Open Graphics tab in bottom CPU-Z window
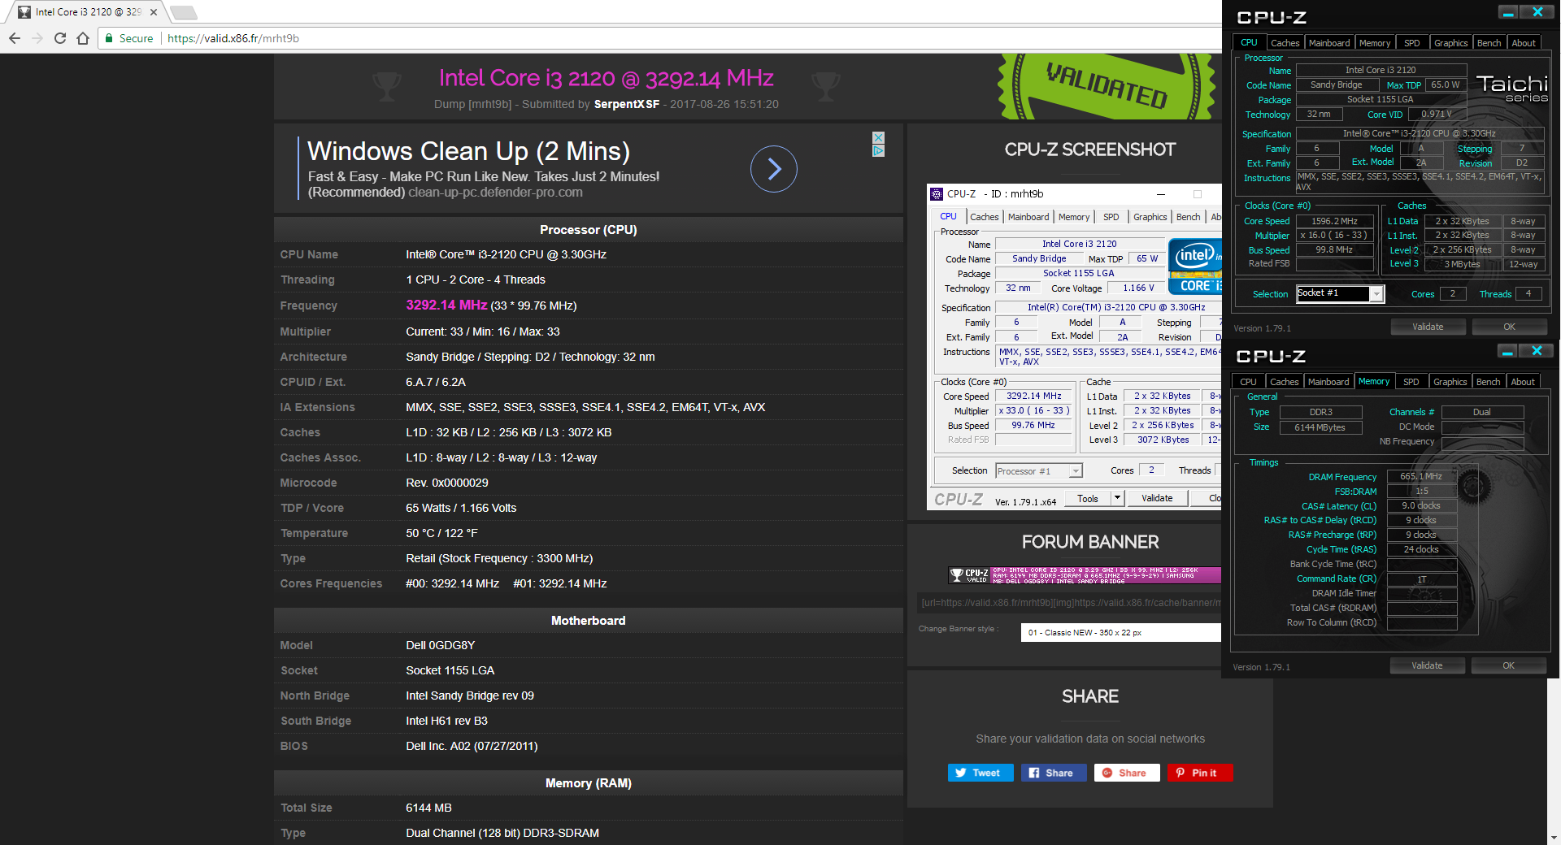1561x845 pixels. click(1450, 382)
